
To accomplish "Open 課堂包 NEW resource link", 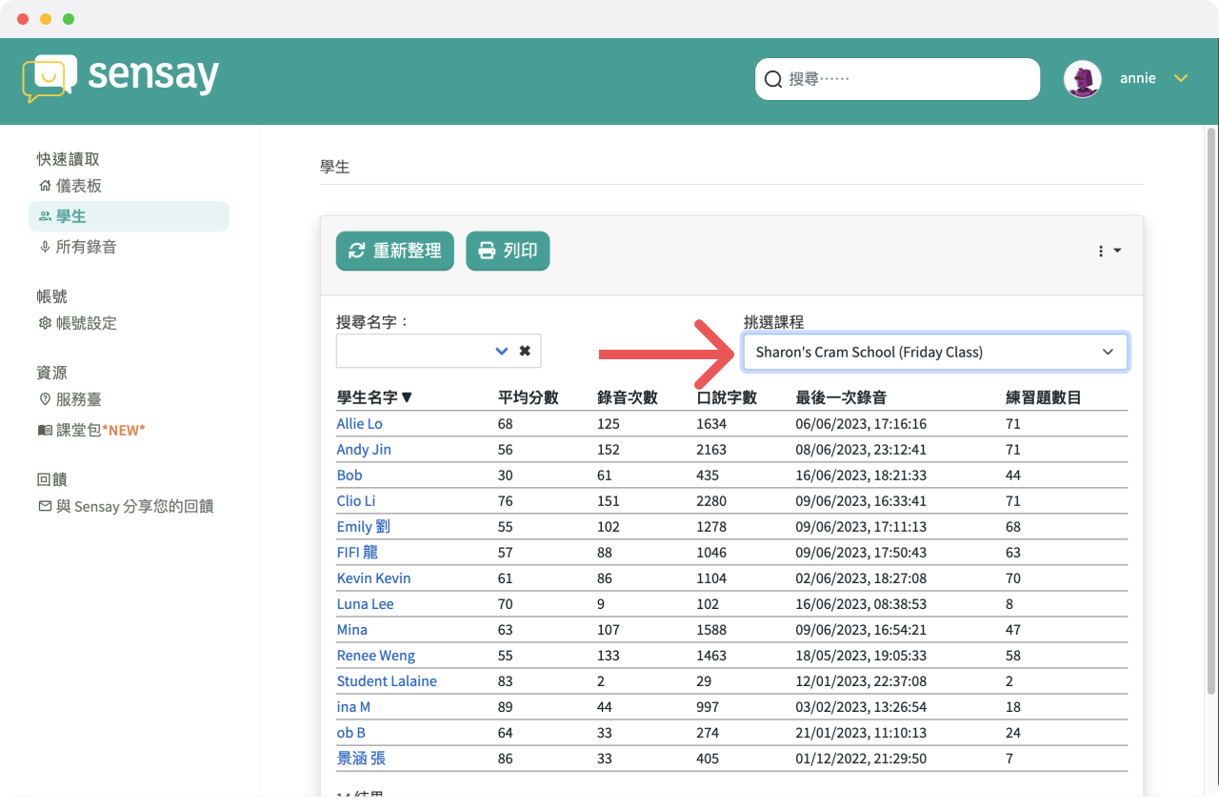I will point(91,430).
